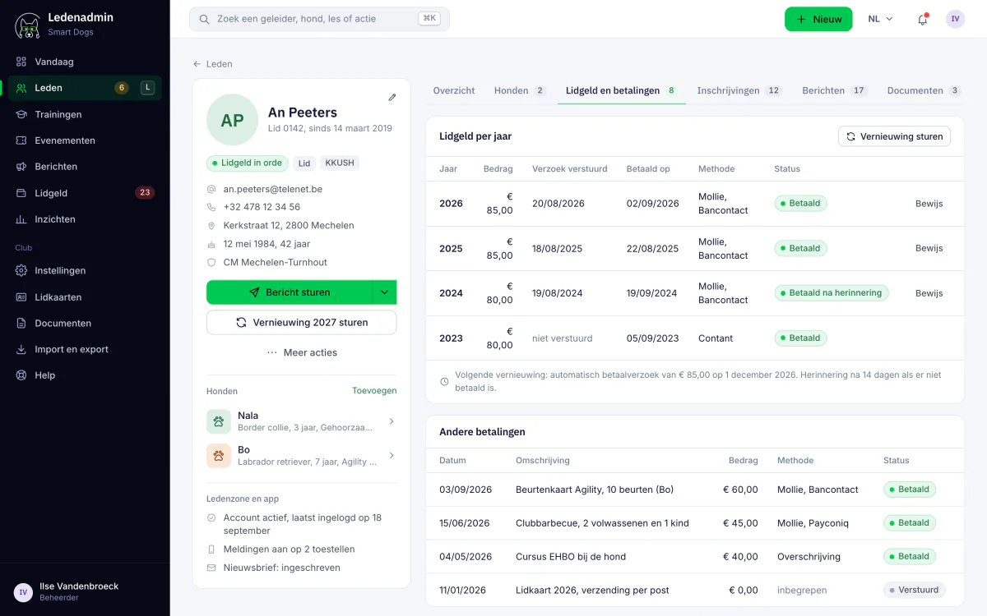
Task: Open Evenementen in the sidebar
Action: point(85,140)
